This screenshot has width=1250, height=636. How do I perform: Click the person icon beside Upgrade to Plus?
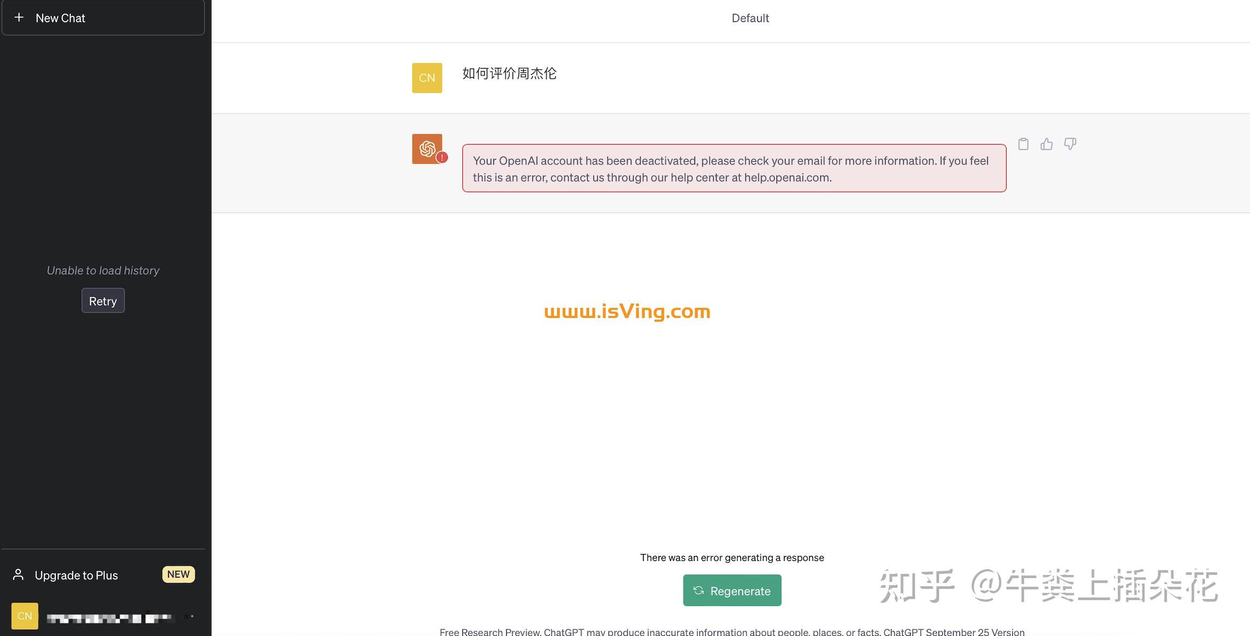tap(19, 574)
